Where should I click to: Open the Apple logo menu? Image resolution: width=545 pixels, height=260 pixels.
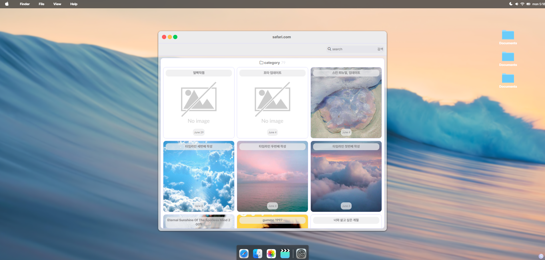point(7,4)
